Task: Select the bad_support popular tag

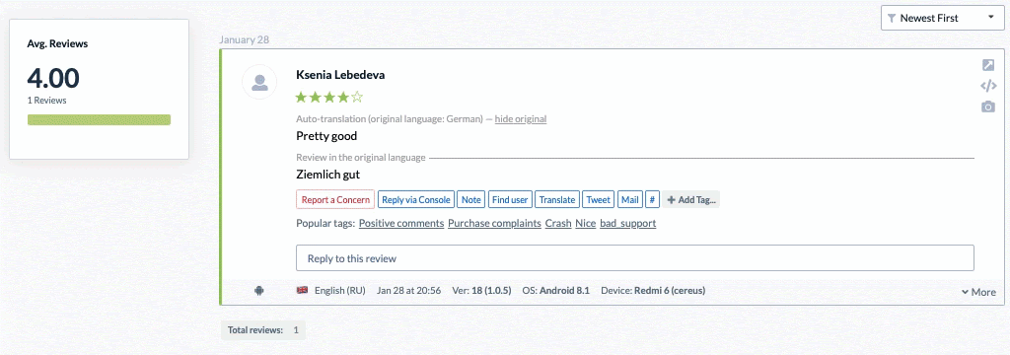Action: pos(628,224)
